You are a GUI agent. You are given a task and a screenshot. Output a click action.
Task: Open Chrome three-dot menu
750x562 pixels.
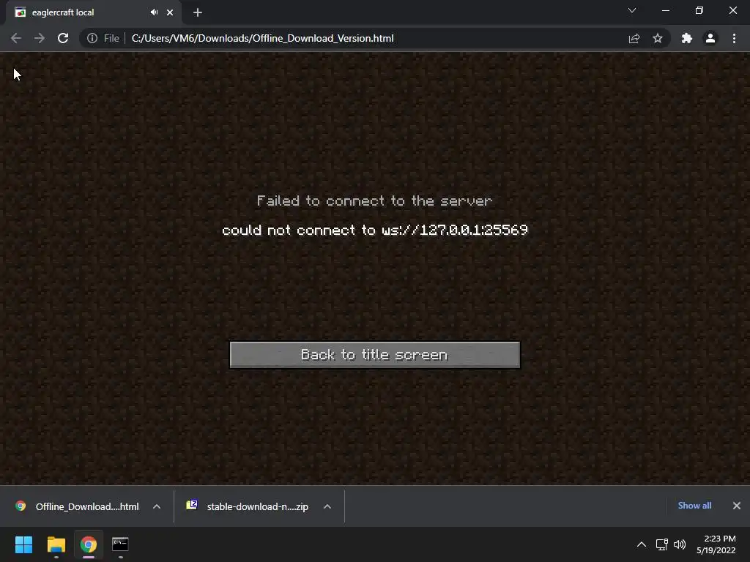pyautogui.click(x=734, y=38)
